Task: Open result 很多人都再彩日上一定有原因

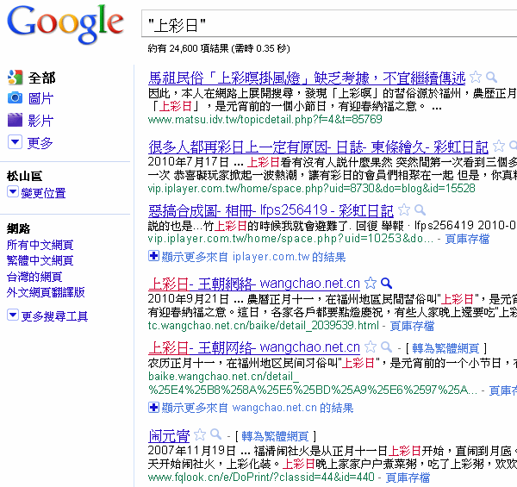Action: (318, 147)
